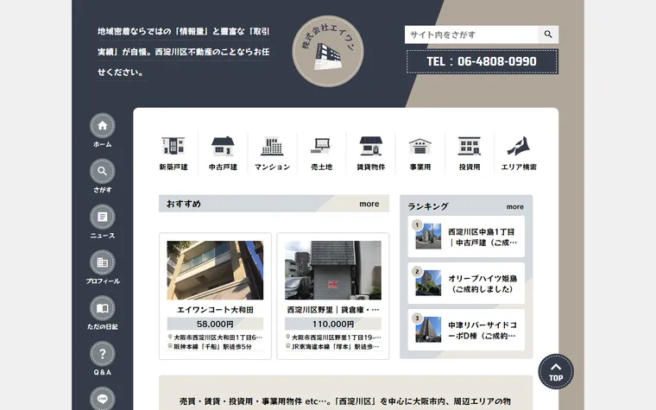656x410 pixels.
Task: Click the ランキング heading
Action: [427, 206]
